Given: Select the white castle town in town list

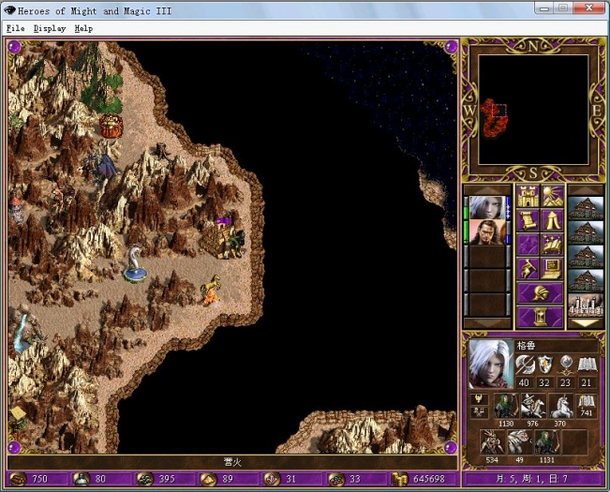Looking at the screenshot, I should (586, 306).
